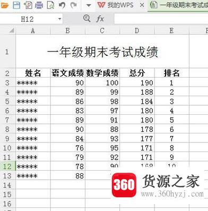Print the spreadsheet using printer icon
Viewport: 208px width, 211px height.
click(39, 5)
